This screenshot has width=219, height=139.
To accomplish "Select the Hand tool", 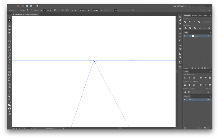I will (x=9, y=96).
